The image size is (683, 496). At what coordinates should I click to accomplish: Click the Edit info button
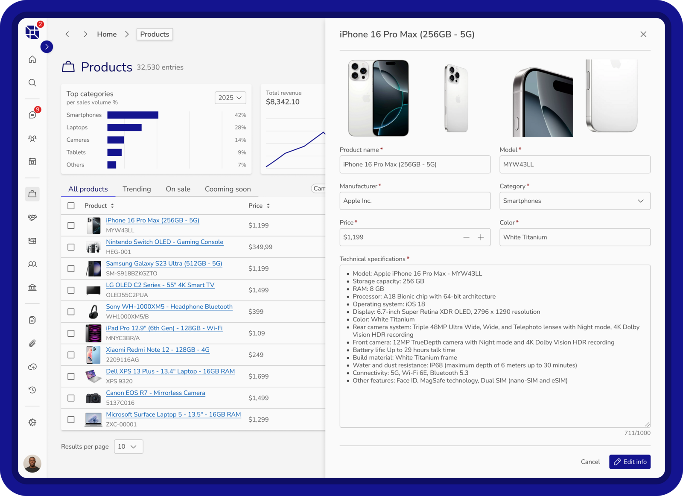(630, 462)
